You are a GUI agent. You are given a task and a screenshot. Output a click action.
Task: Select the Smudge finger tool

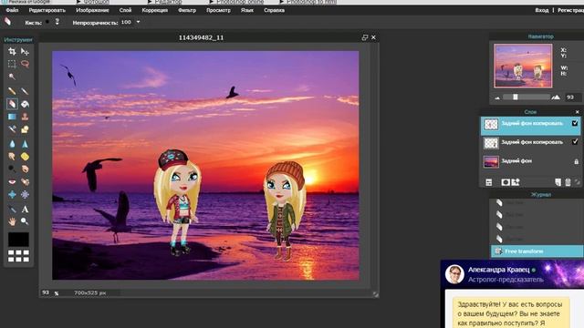12,157
